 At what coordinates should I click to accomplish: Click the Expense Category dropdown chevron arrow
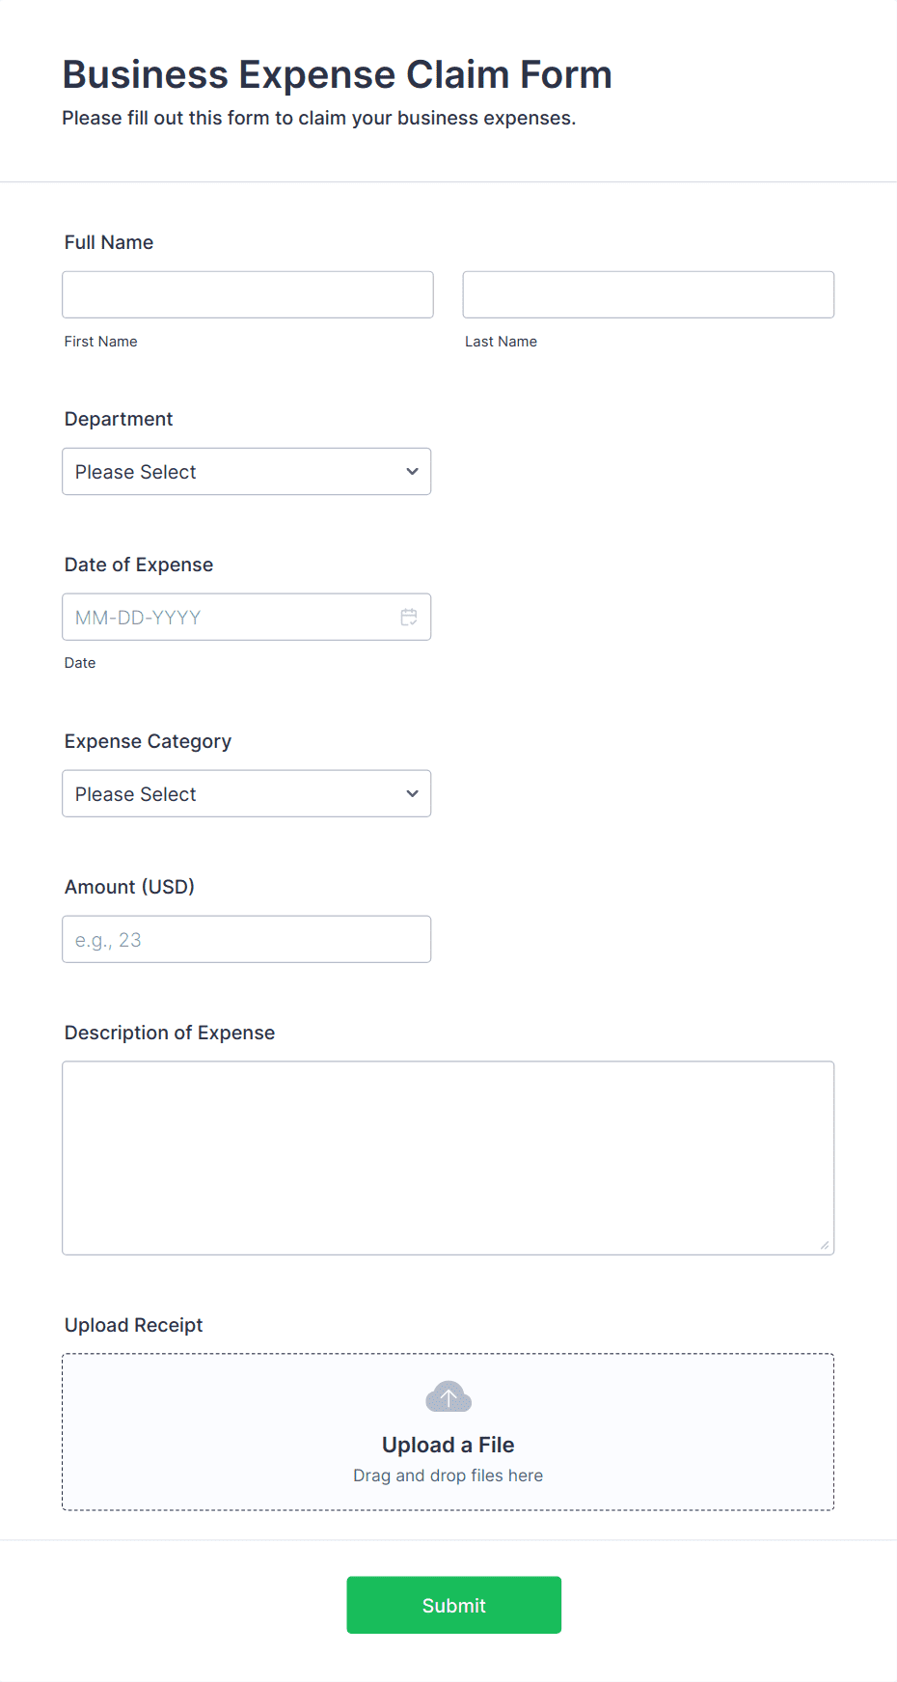click(x=414, y=793)
